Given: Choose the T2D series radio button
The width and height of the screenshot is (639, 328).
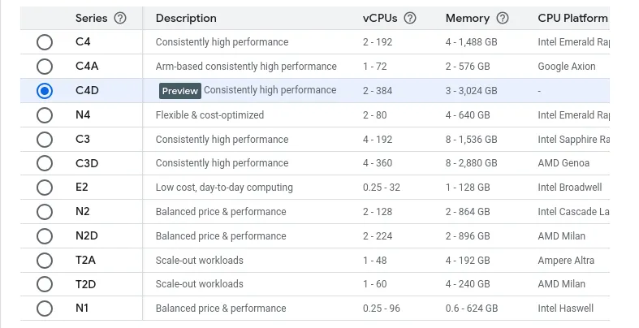Looking at the screenshot, I should 45,284.
